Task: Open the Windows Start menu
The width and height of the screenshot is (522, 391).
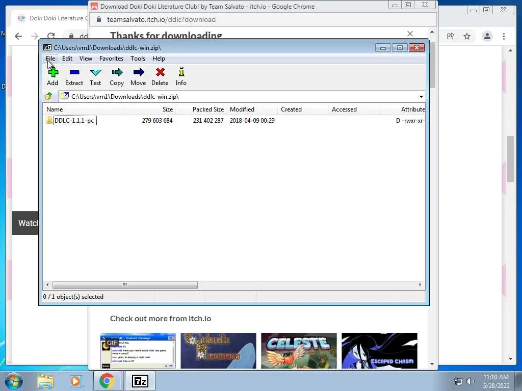Action: pos(13,381)
